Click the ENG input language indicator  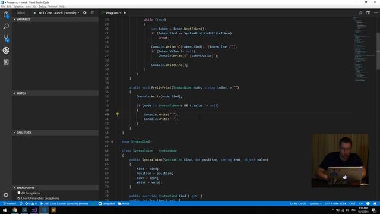point(353,210)
